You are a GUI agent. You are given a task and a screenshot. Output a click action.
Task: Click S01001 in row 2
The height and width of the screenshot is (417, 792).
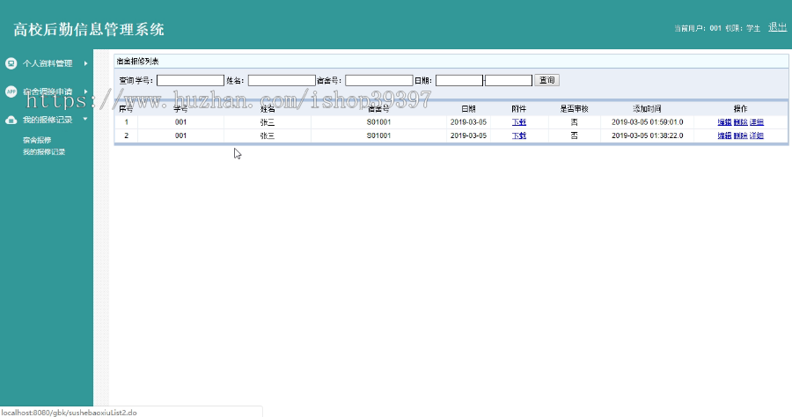click(378, 135)
